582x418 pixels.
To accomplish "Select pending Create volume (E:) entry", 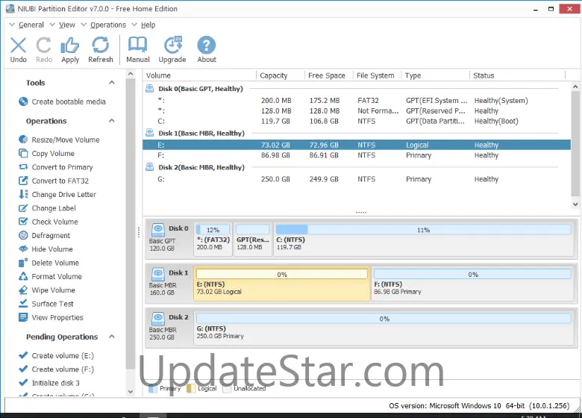I will [x=56, y=355].
